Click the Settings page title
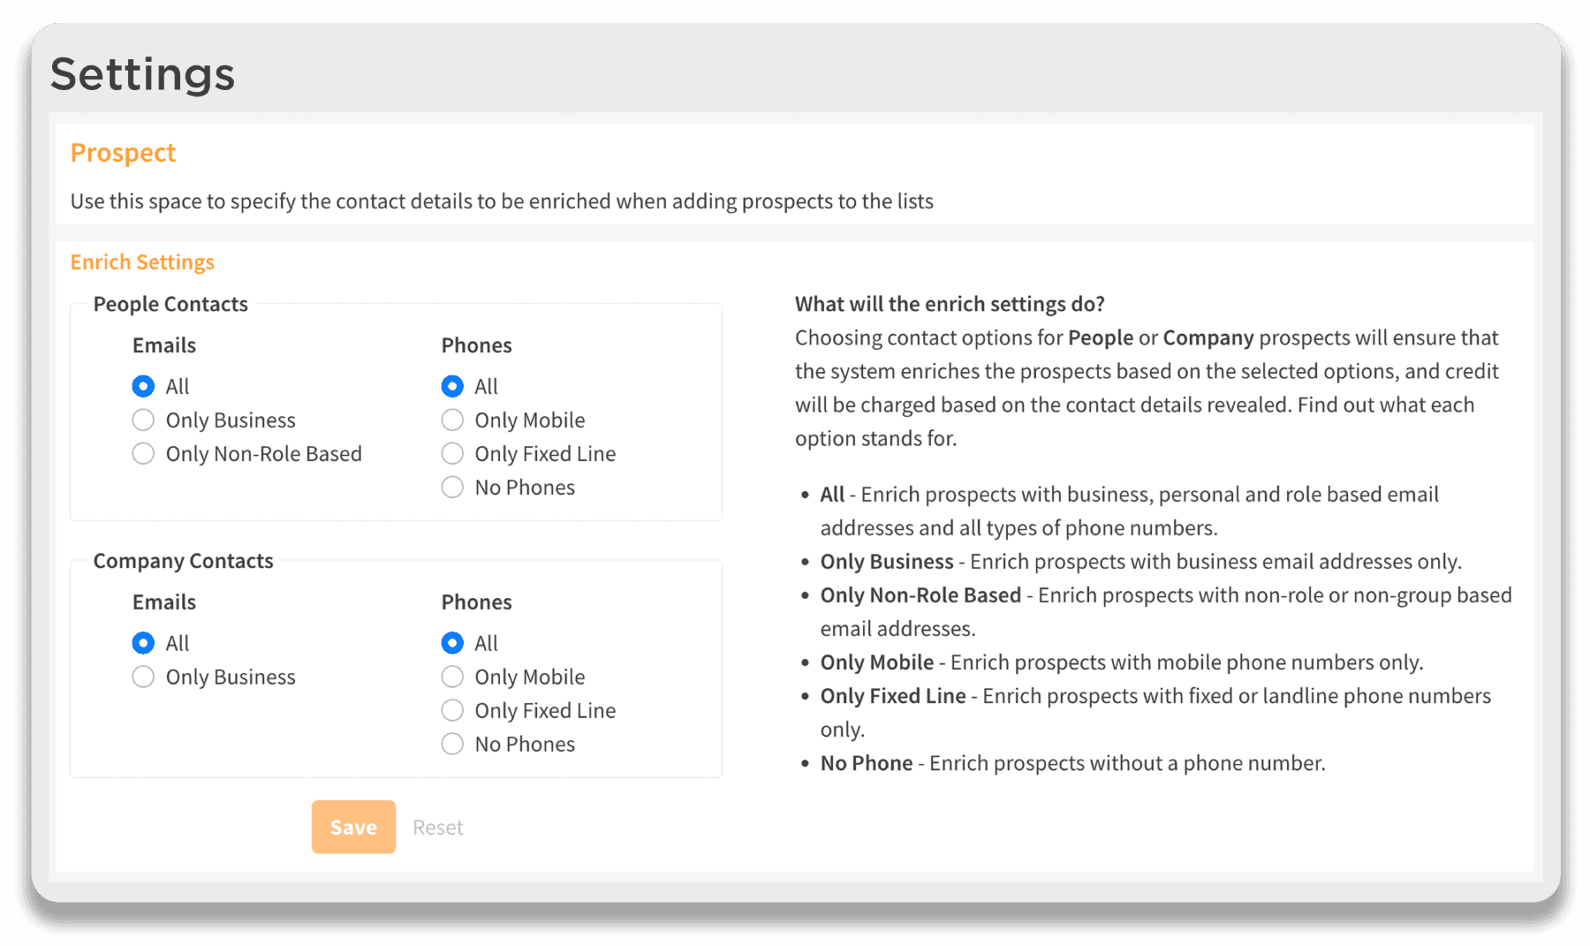The height and width of the screenshot is (946, 1590). point(142,74)
